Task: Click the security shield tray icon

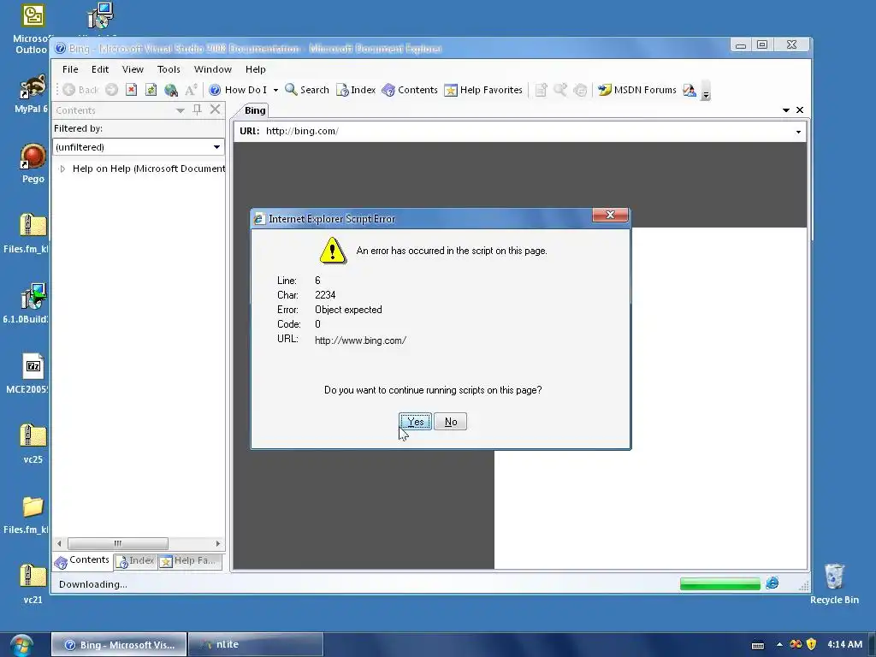Action: (x=811, y=645)
